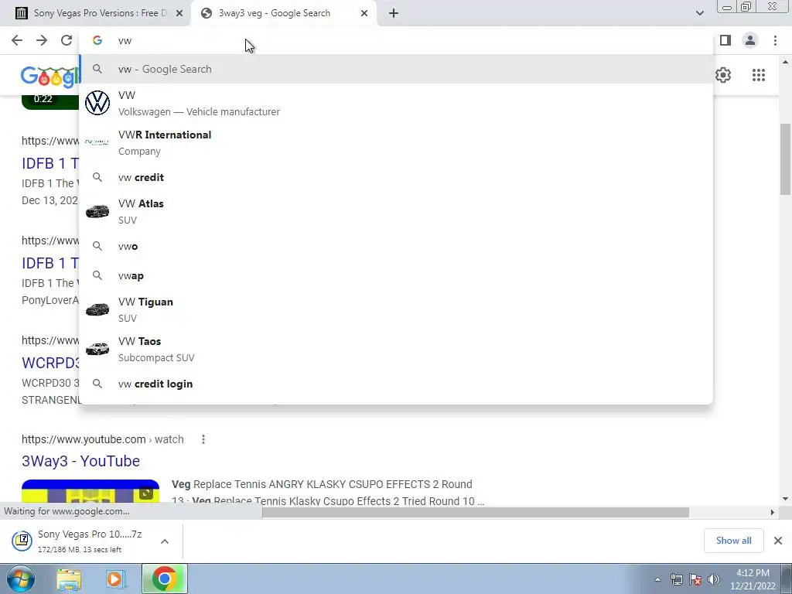
Task: Close the Sony Vegas Pro Versions tab
Action: (x=179, y=14)
